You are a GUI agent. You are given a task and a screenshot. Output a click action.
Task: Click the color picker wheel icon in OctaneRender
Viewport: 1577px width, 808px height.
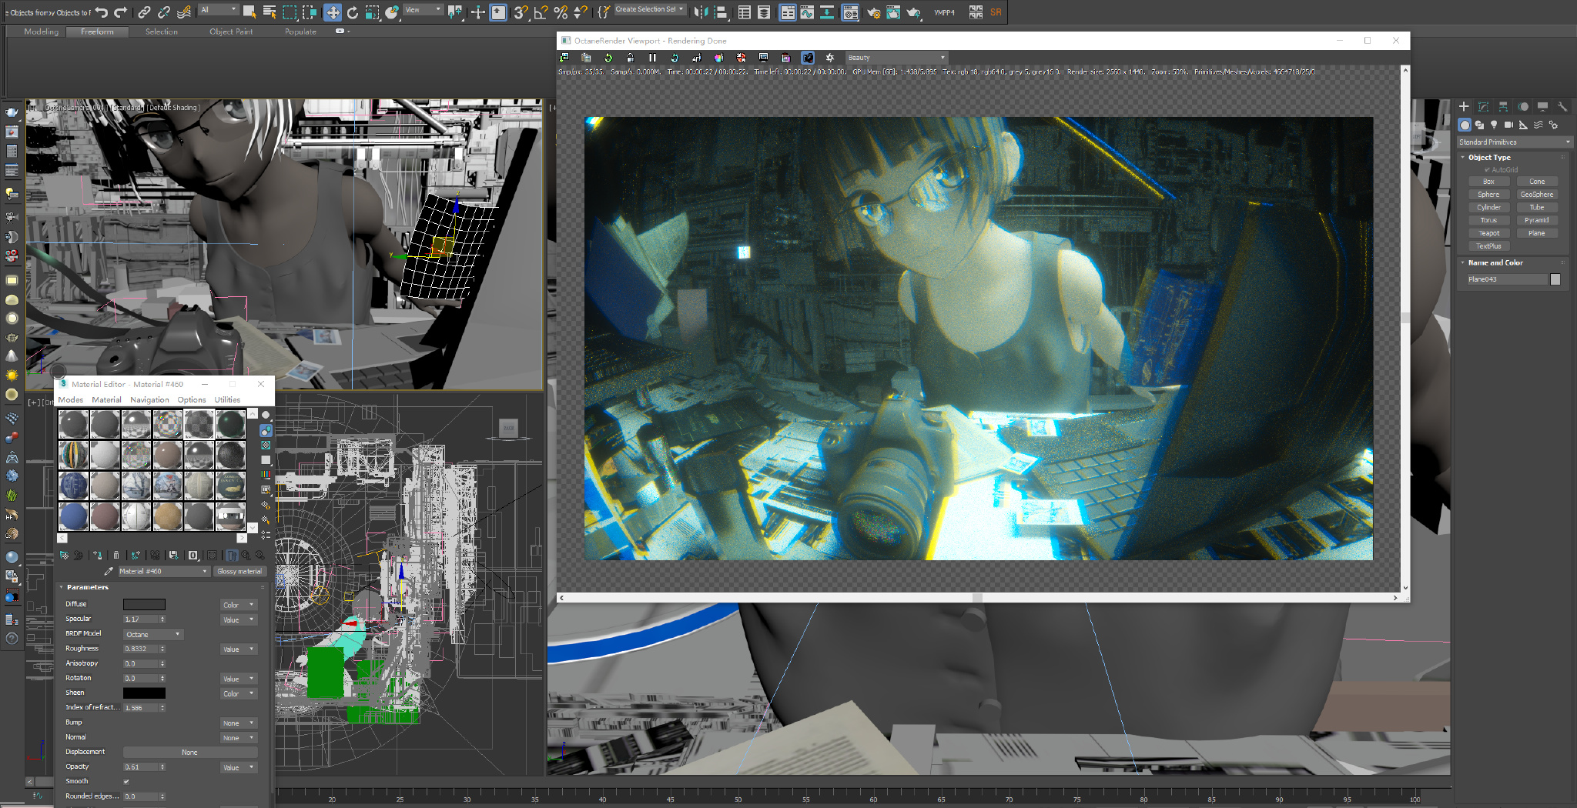coord(718,58)
